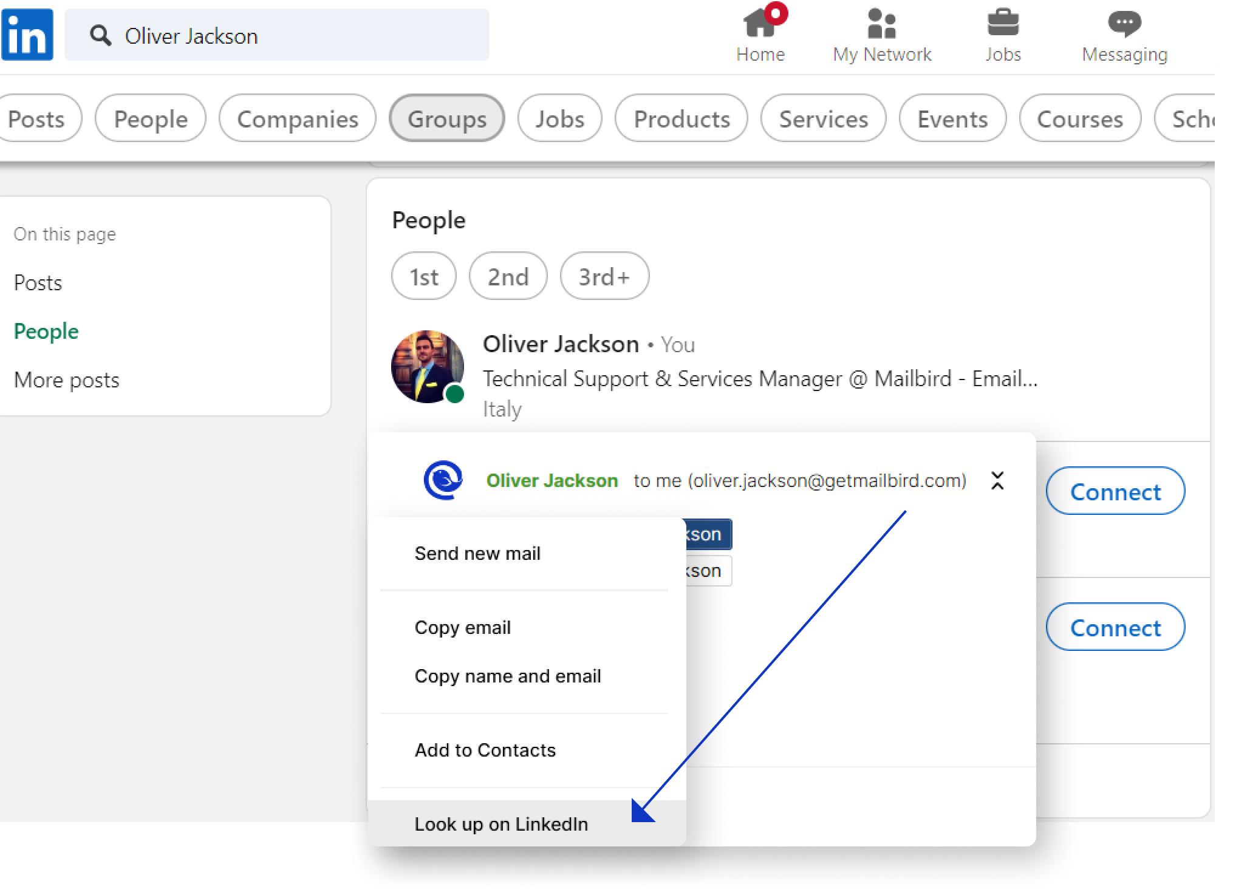Click Technical Support & Services Manager headline
Image resolution: width=1233 pixels, height=895 pixels.
(x=760, y=379)
